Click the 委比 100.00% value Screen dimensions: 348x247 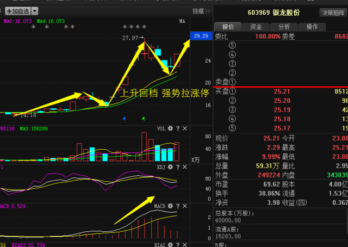[x=268, y=36]
